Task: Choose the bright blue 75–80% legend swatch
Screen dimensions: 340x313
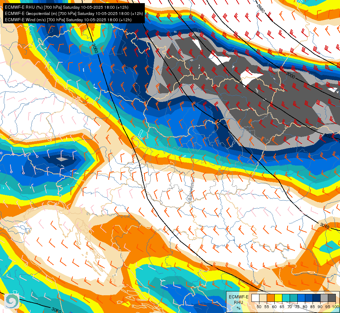Action: click(x=301, y=298)
